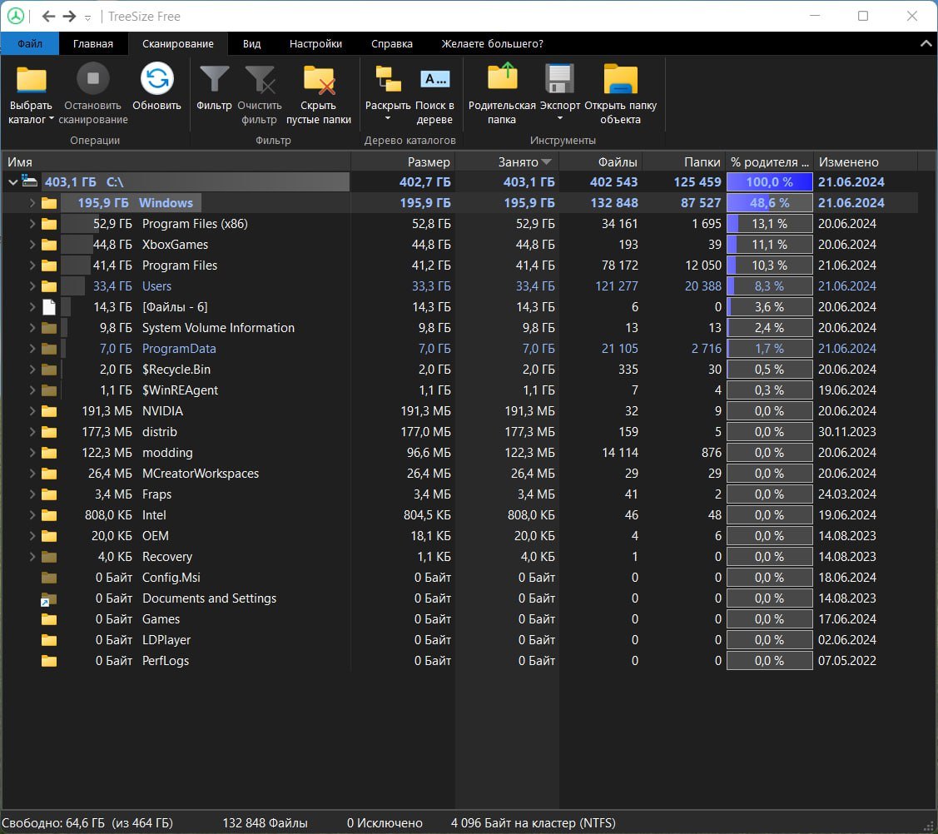Click the Windows folder icon
Screen dimensions: 938x834
click(x=49, y=203)
